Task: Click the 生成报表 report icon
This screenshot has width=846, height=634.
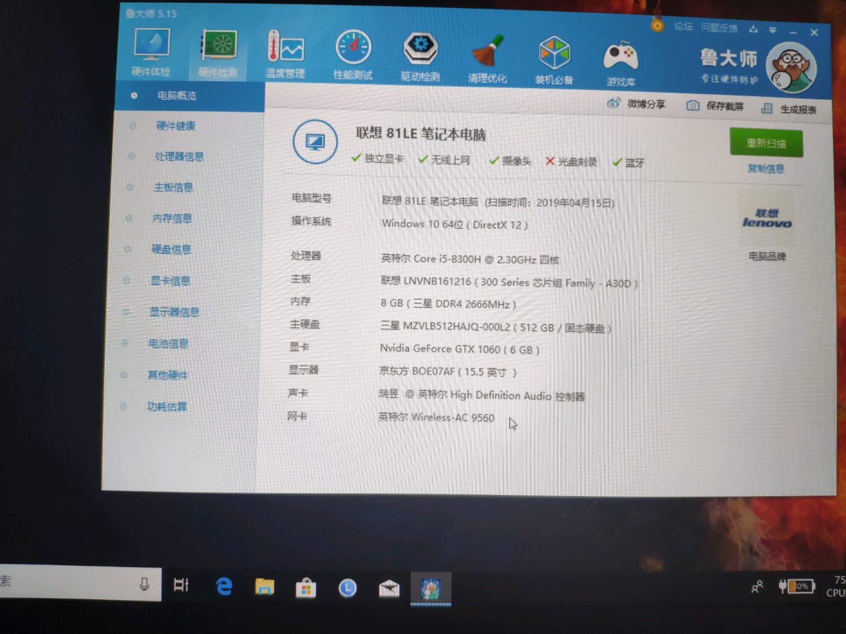Action: [766, 108]
